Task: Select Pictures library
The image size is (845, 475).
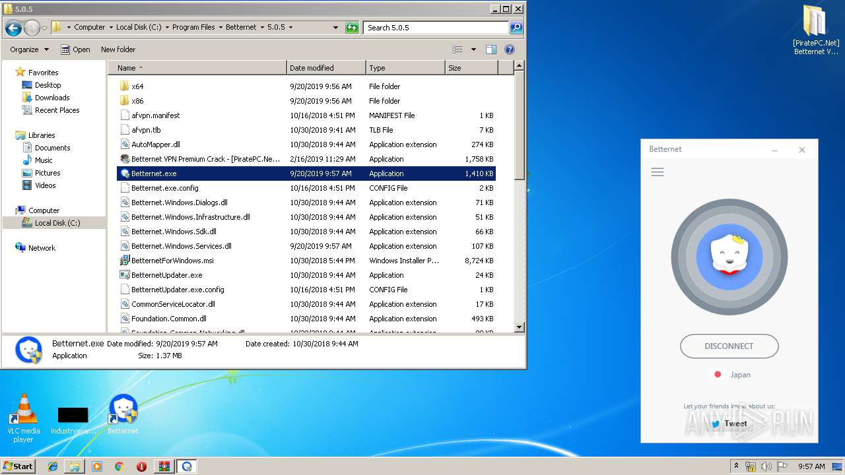Action: click(x=48, y=173)
